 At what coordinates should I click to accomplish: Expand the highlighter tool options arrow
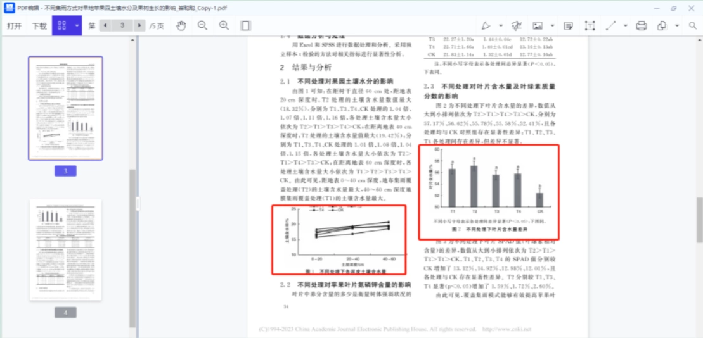click(x=501, y=26)
